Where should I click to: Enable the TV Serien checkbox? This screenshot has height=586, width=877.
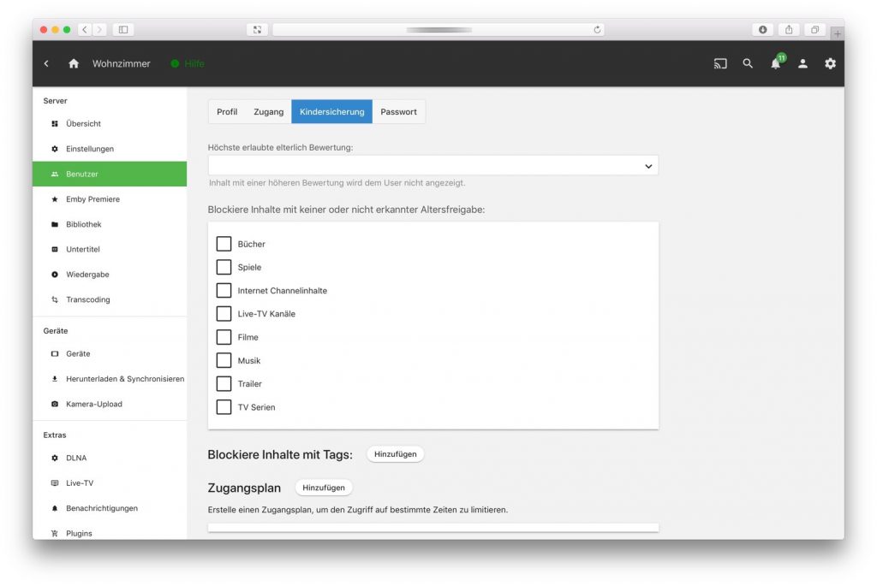tap(224, 406)
